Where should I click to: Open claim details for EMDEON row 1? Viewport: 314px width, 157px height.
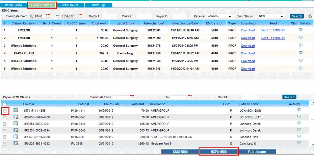[x=300, y=30]
